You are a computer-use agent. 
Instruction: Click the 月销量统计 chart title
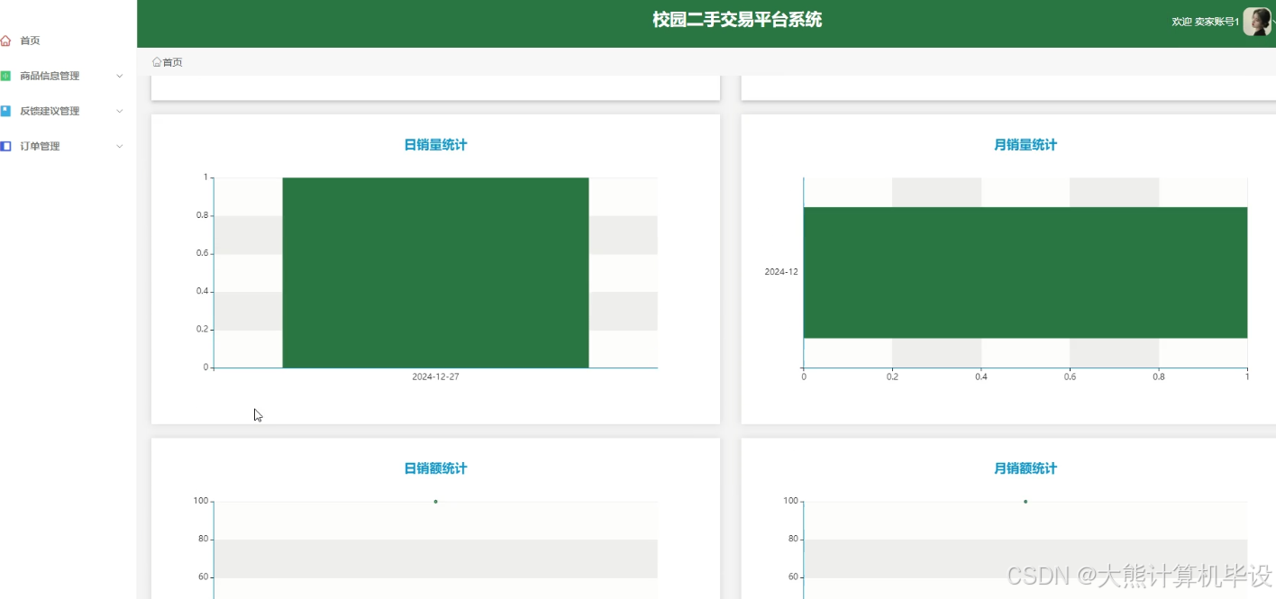pyautogui.click(x=1025, y=144)
